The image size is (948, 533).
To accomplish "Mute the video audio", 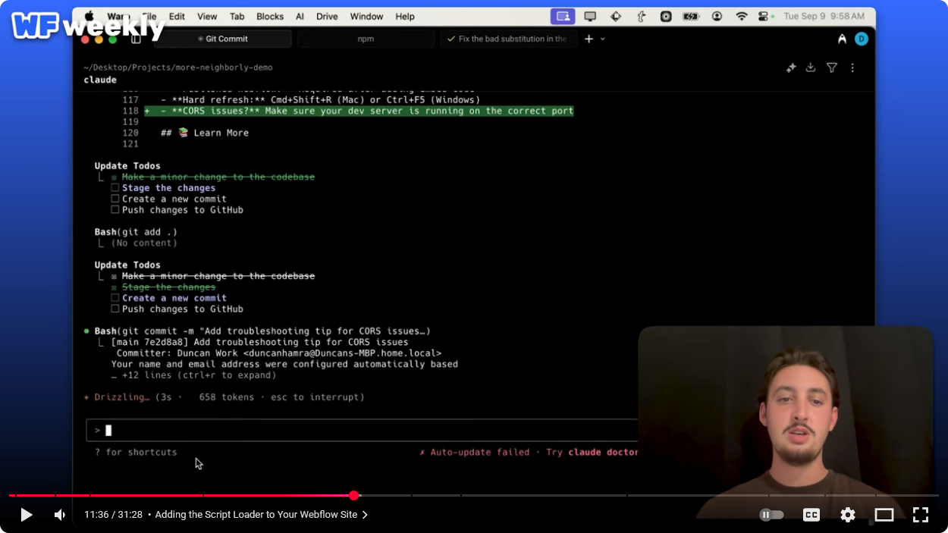I will click(60, 515).
